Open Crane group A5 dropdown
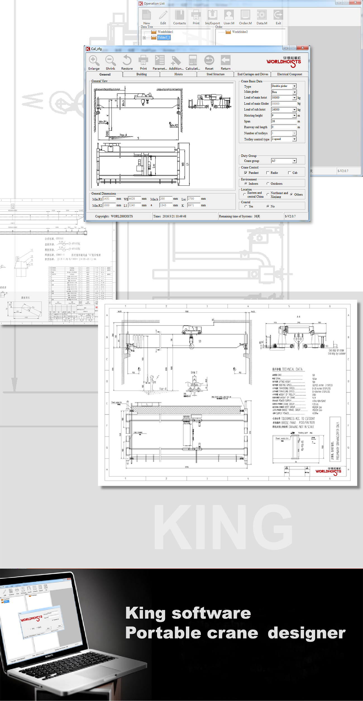Image resolution: width=363 pixels, height=701 pixels. click(x=294, y=161)
